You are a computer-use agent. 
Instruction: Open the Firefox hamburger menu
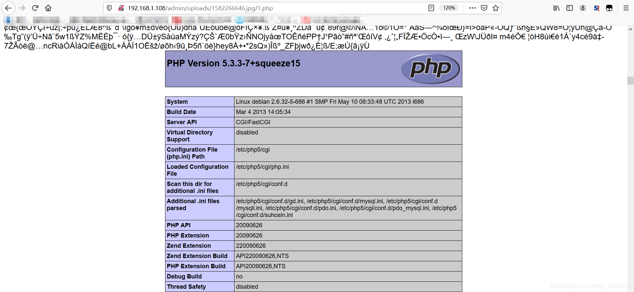coord(626,8)
